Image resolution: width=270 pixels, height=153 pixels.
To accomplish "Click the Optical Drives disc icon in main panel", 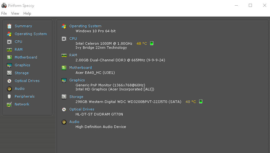I will coord(64,110).
